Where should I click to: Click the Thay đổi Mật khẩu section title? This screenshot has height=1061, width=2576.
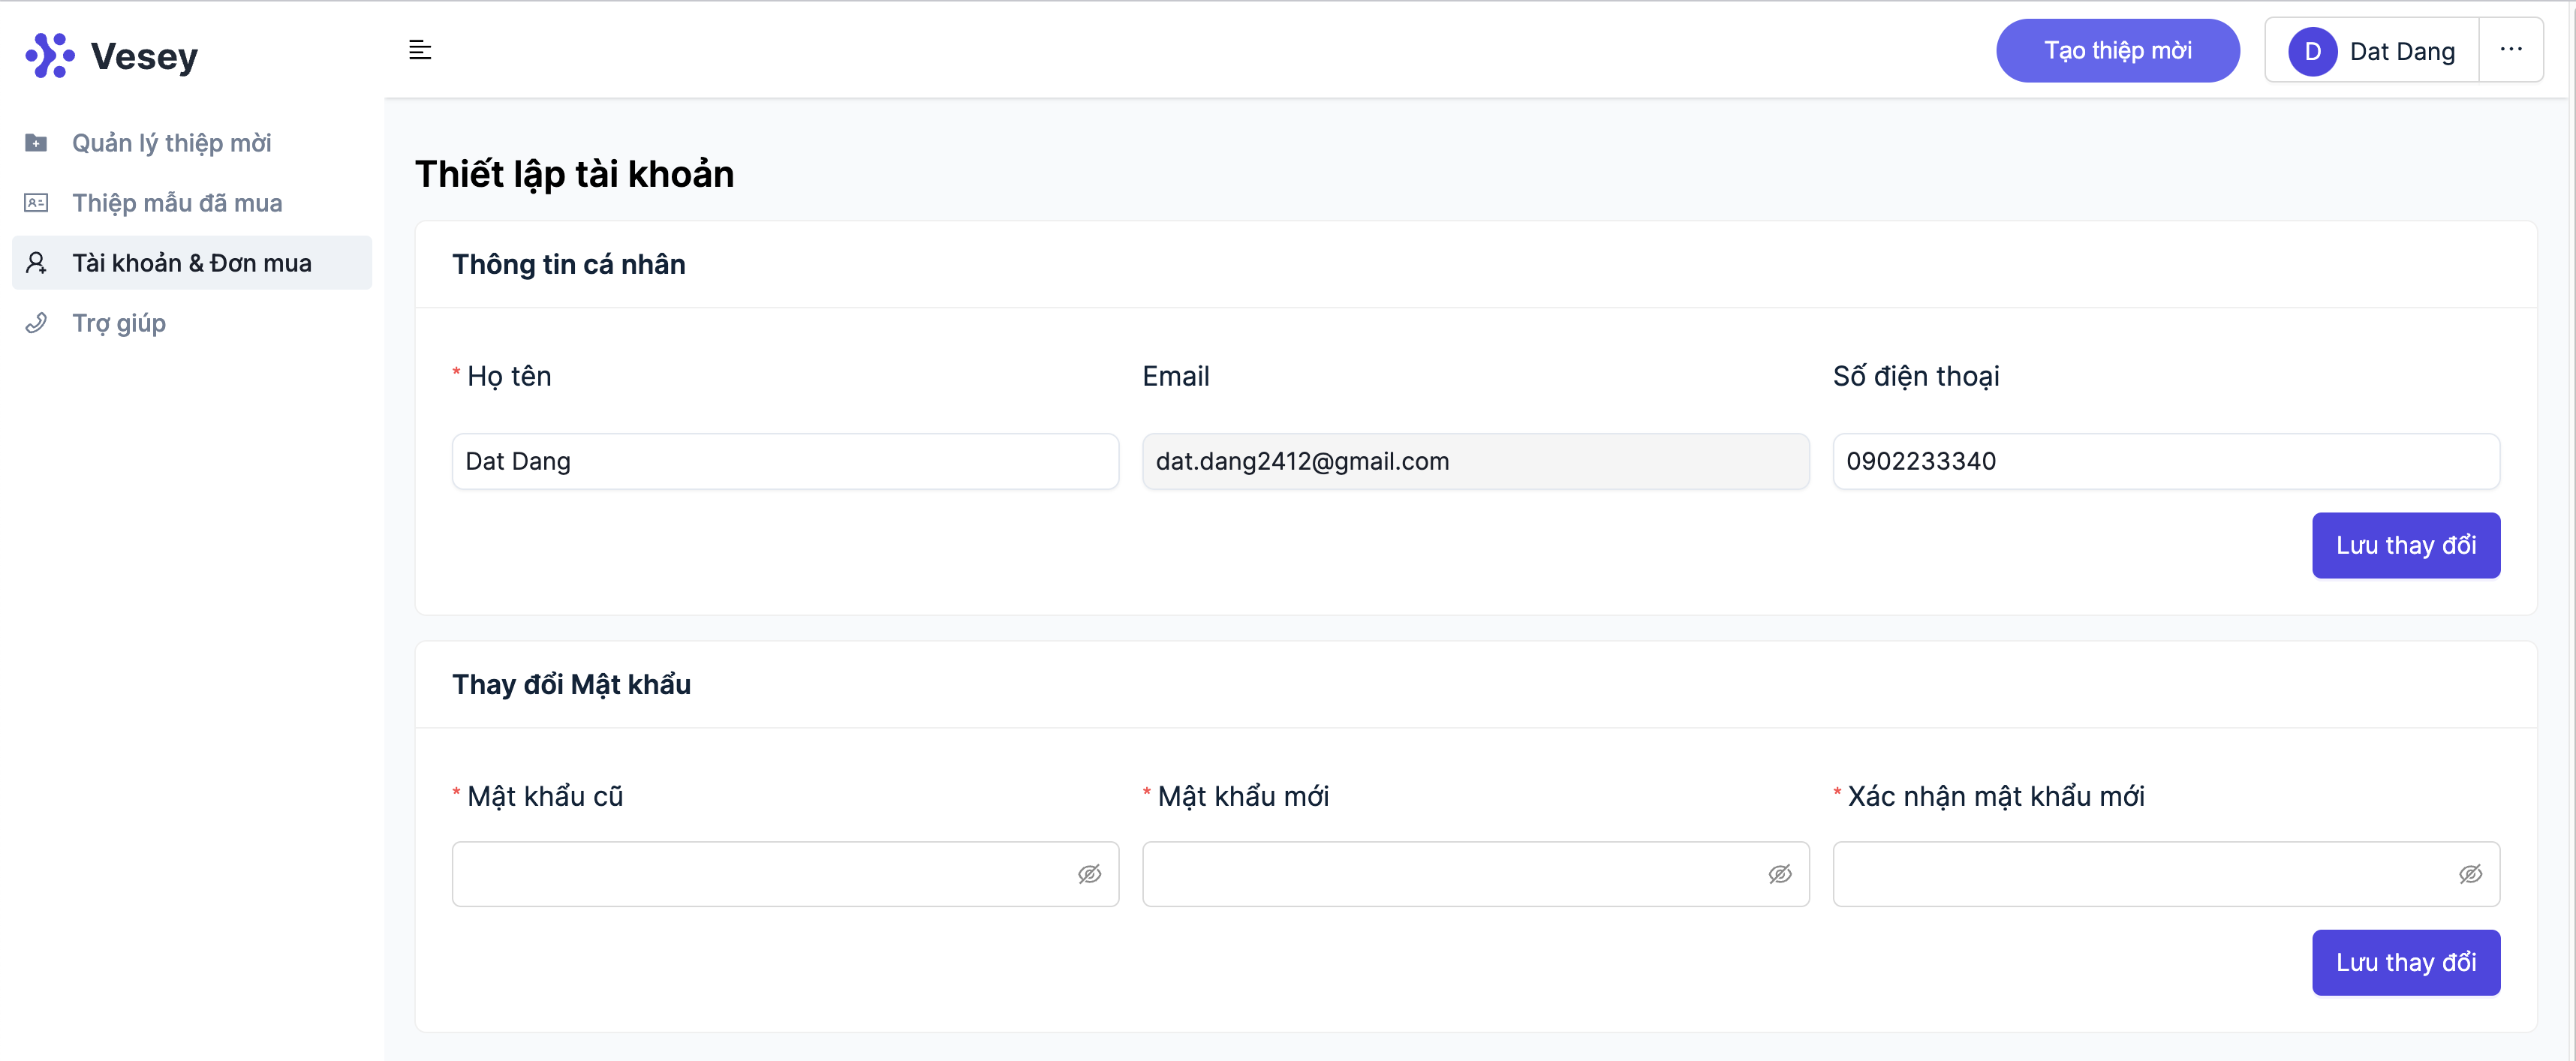pyautogui.click(x=571, y=684)
